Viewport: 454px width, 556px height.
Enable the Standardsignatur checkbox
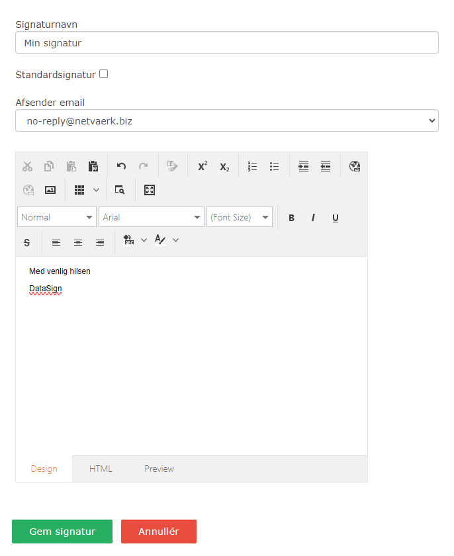[104, 74]
